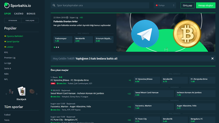The image size is (219, 123).
Task: Click the right carousel arrow near Blackjack
Action: coord(37,94)
